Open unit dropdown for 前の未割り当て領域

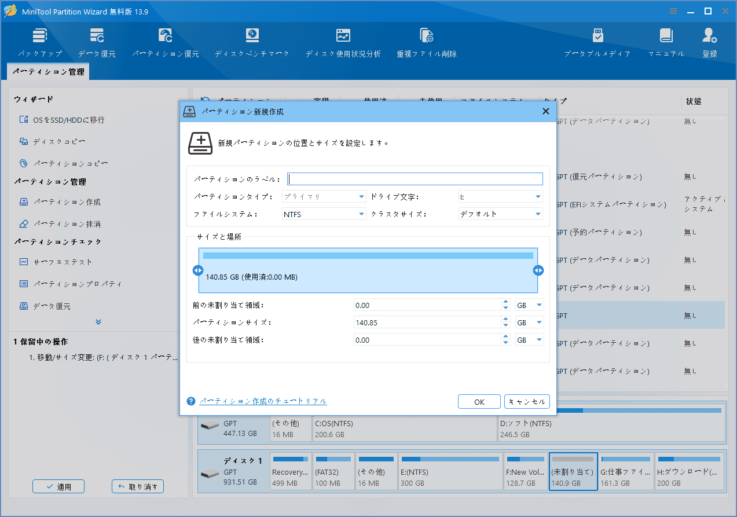click(x=530, y=305)
